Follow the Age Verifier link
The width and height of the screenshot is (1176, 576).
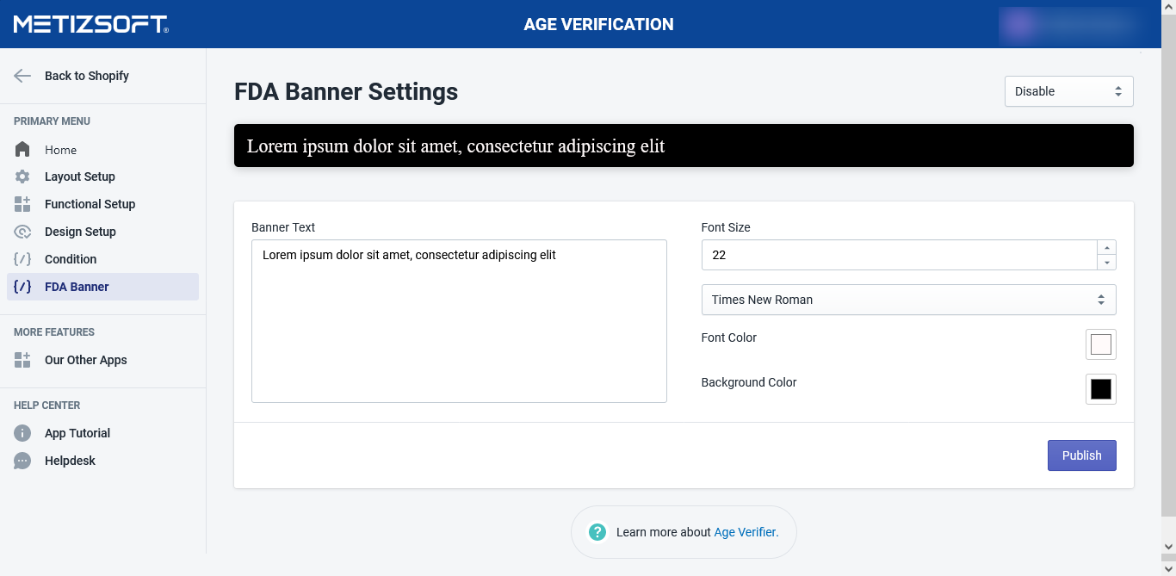point(746,532)
